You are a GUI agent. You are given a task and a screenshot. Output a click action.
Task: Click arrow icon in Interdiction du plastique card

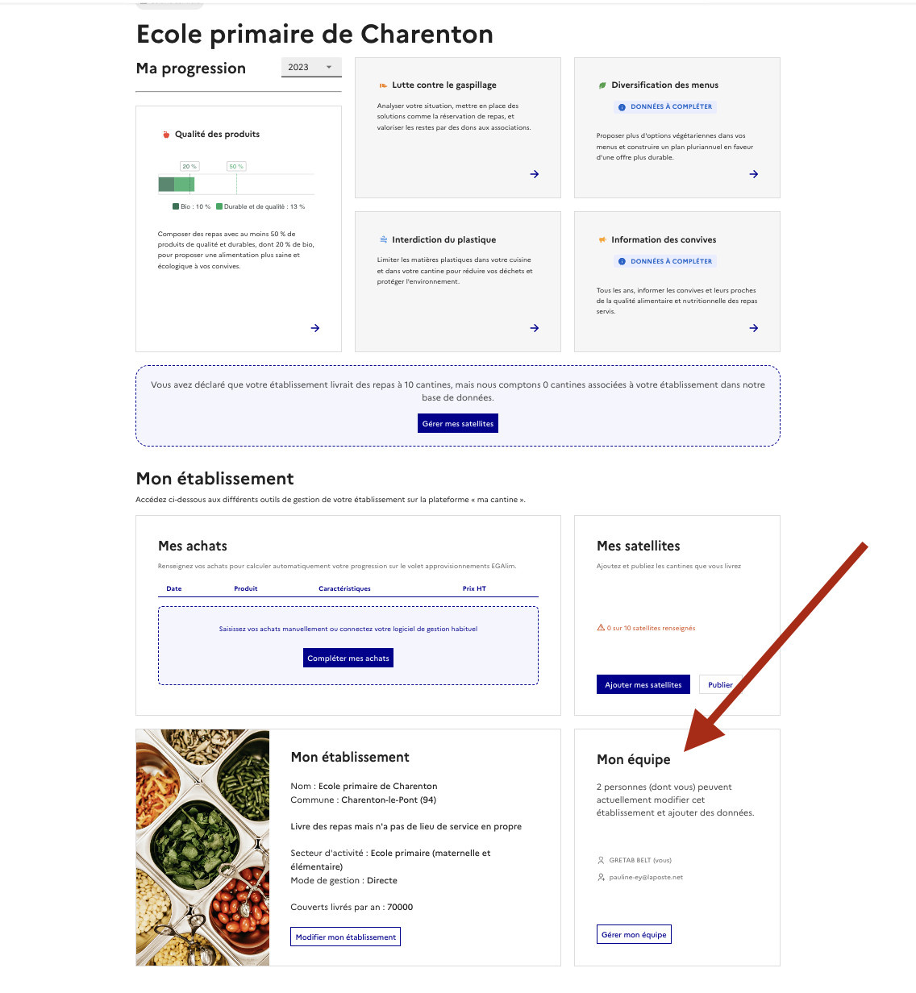(x=535, y=328)
